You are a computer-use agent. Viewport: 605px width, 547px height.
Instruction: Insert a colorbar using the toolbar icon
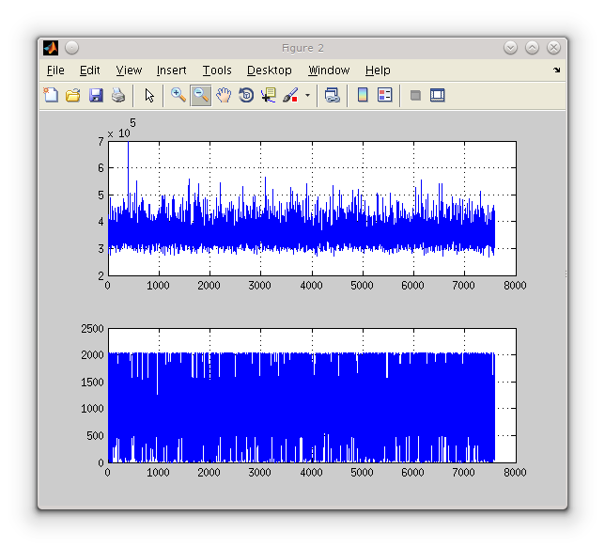363,95
